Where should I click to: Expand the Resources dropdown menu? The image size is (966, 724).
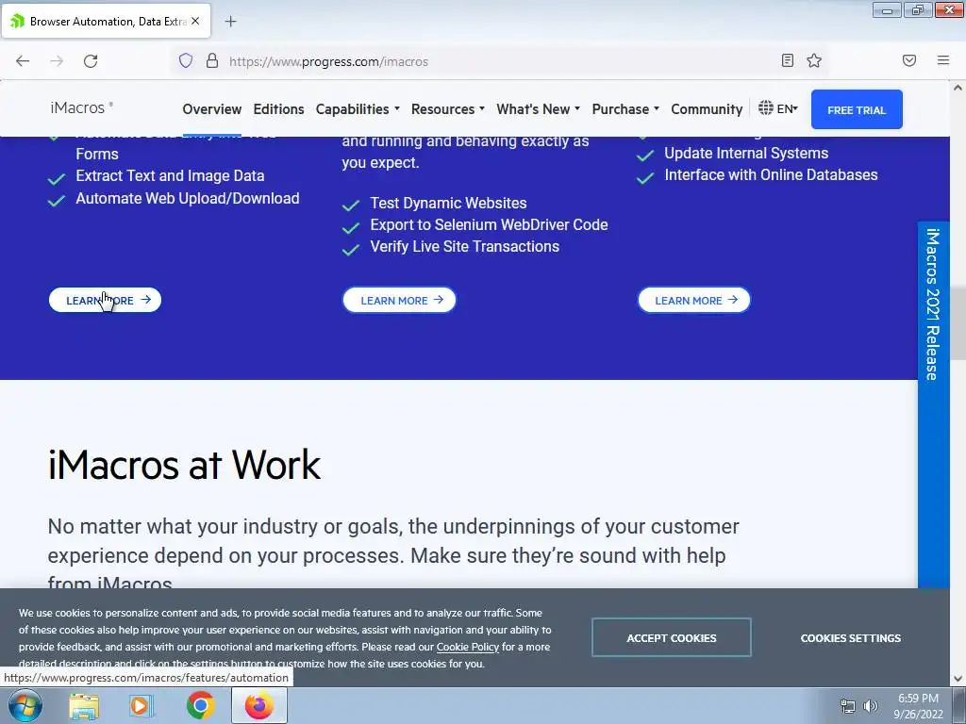pyautogui.click(x=448, y=109)
